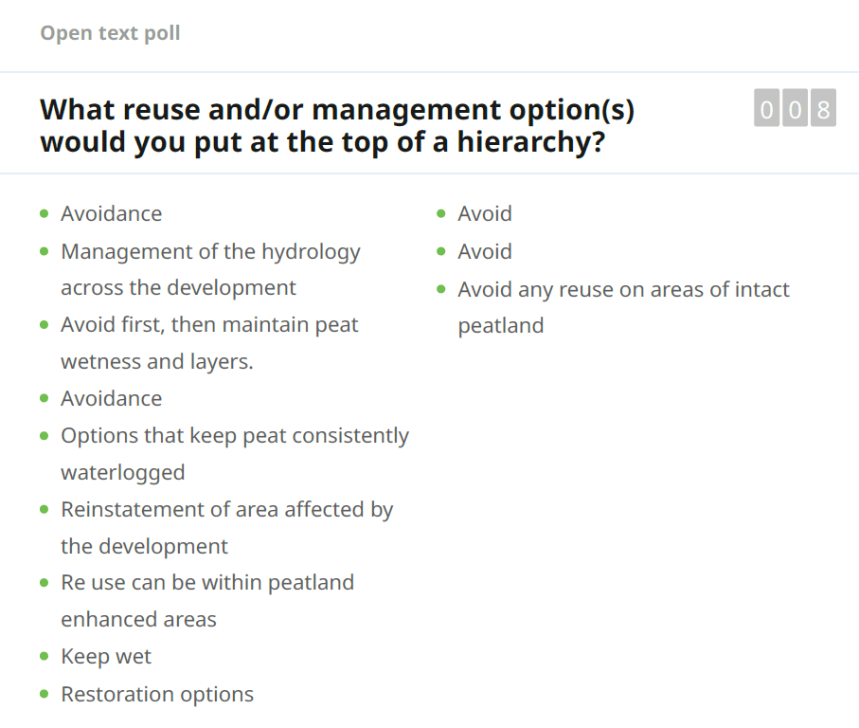Viewport: 859px width, 728px height.
Task: Click the 'Restoration options' response
Action: point(157,694)
